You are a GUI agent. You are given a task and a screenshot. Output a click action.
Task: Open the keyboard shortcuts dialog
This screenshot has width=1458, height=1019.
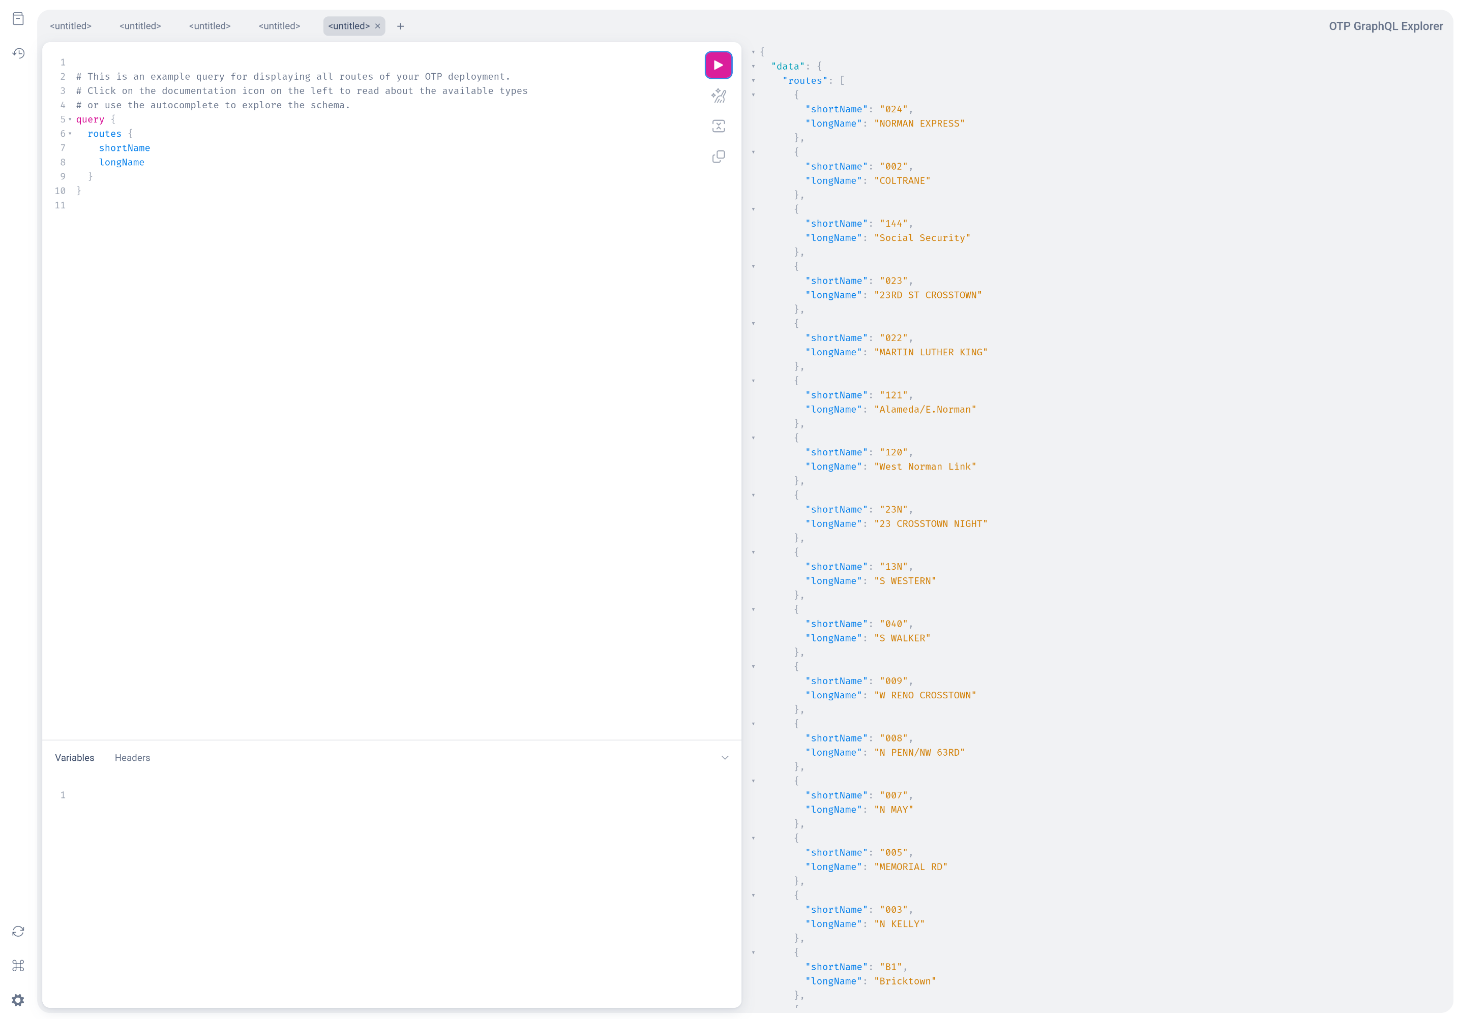tap(18, 966)
